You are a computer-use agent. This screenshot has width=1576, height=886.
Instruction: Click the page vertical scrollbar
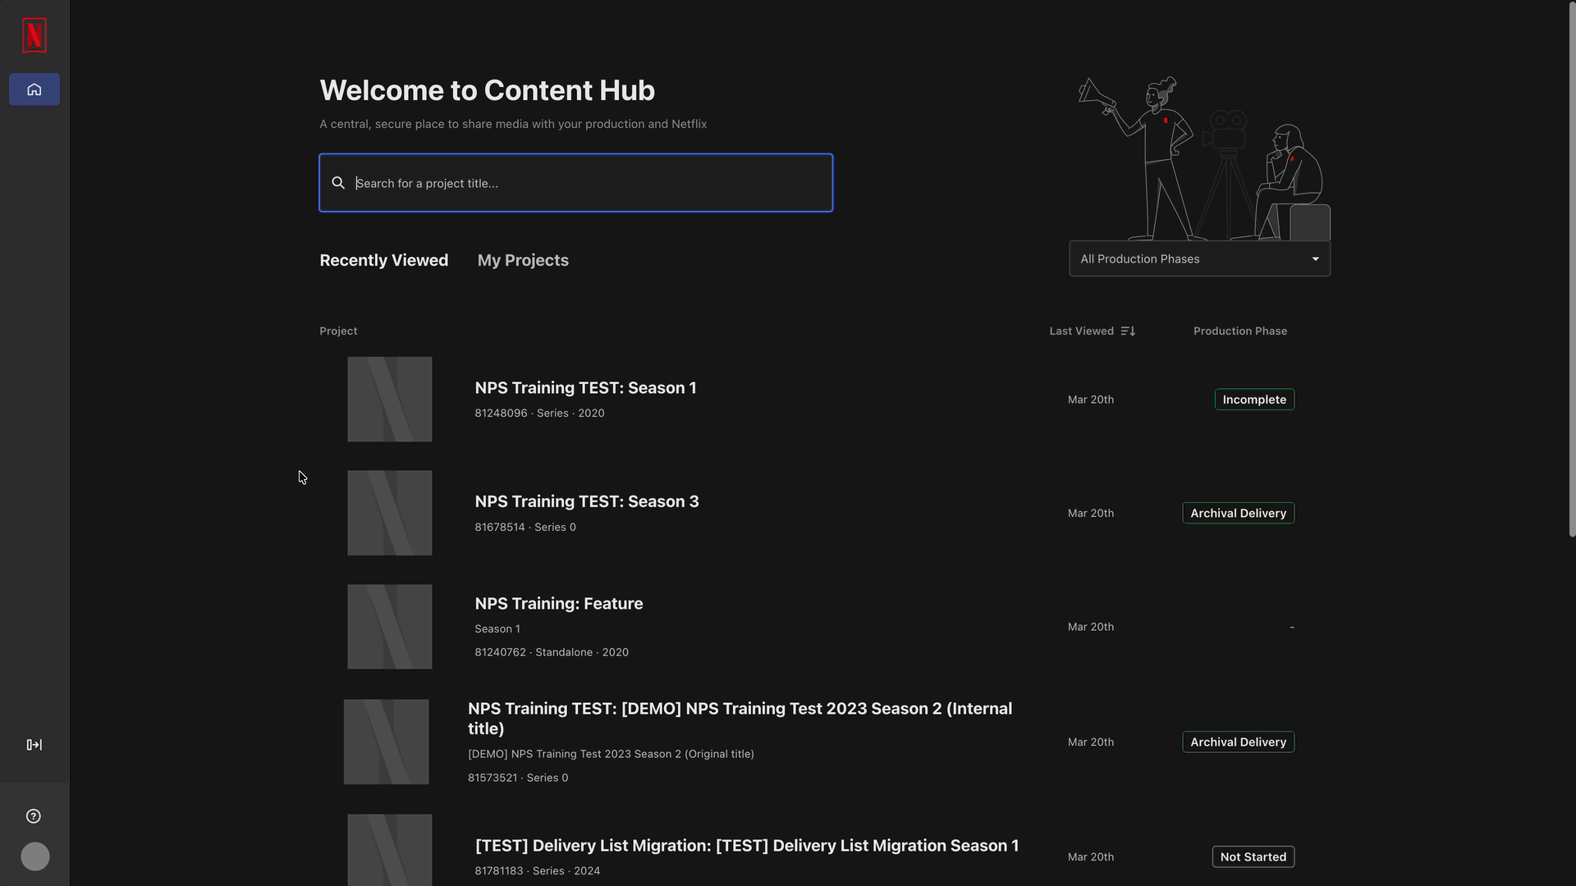[x=1572, y=271]
